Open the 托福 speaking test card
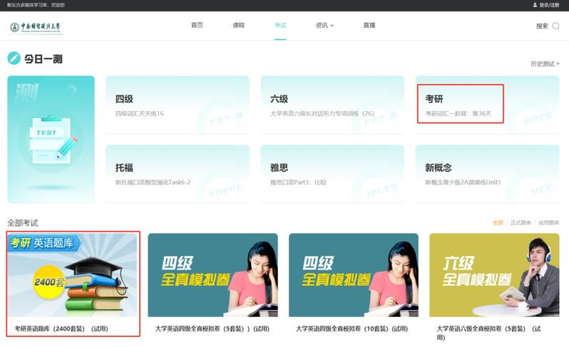This screenshot has height=347, width=569. [177, 174]
